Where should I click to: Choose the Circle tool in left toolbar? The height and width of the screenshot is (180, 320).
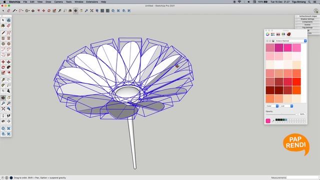(x=3, y=43)
